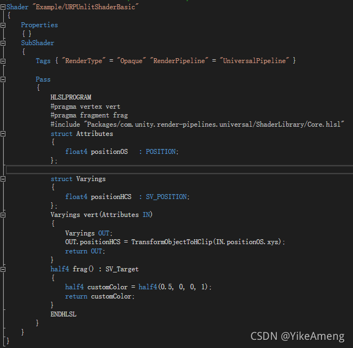Click the SubShader keyword
This screenshot has width=353, height=348.
point(37,43)
